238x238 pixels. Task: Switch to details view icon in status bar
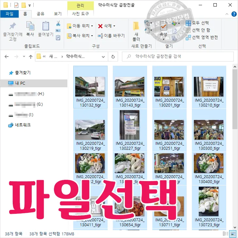pos(225,234)
